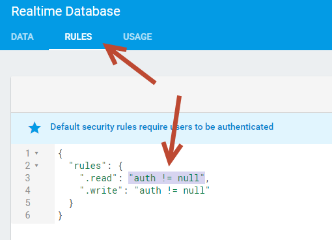332x240 pixels.
Task: Open the USAGE tab
Action: pos(137,37)
